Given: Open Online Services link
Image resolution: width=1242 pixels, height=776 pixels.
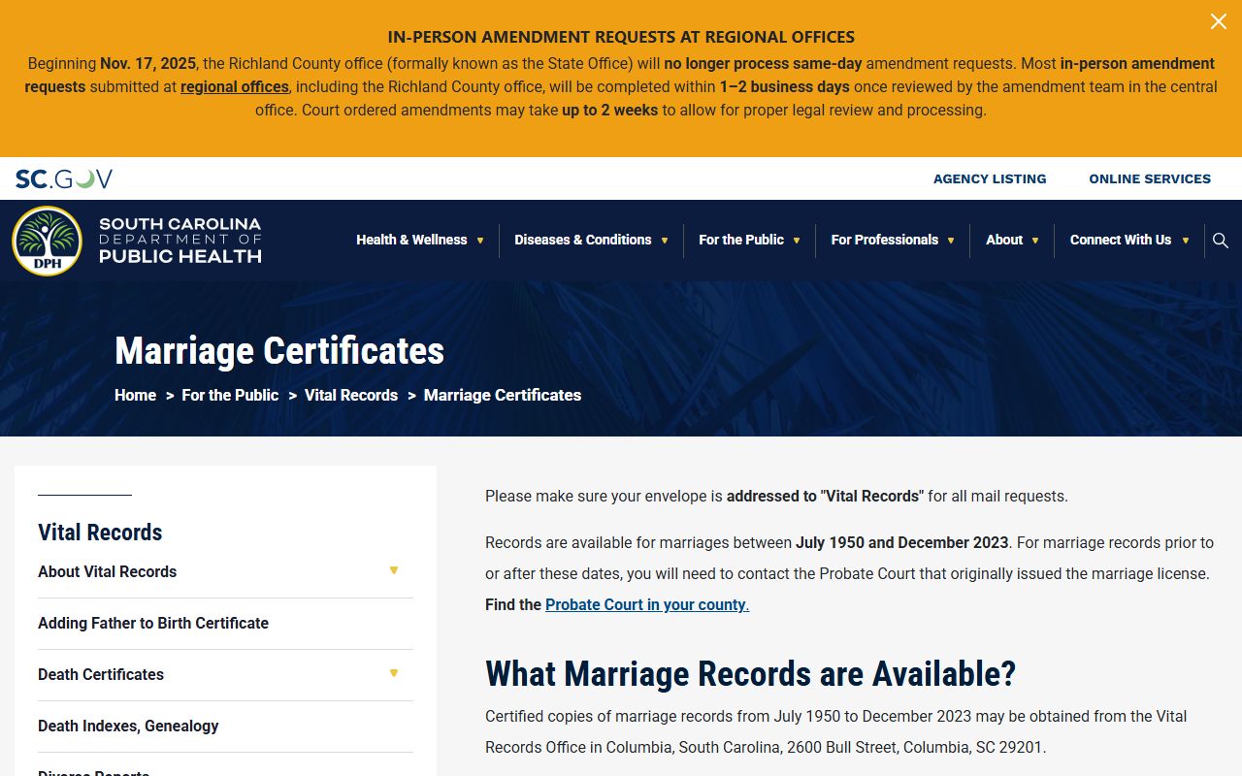Looking at the screenshot, I should pyautogui.click(x=1150, y=178).
